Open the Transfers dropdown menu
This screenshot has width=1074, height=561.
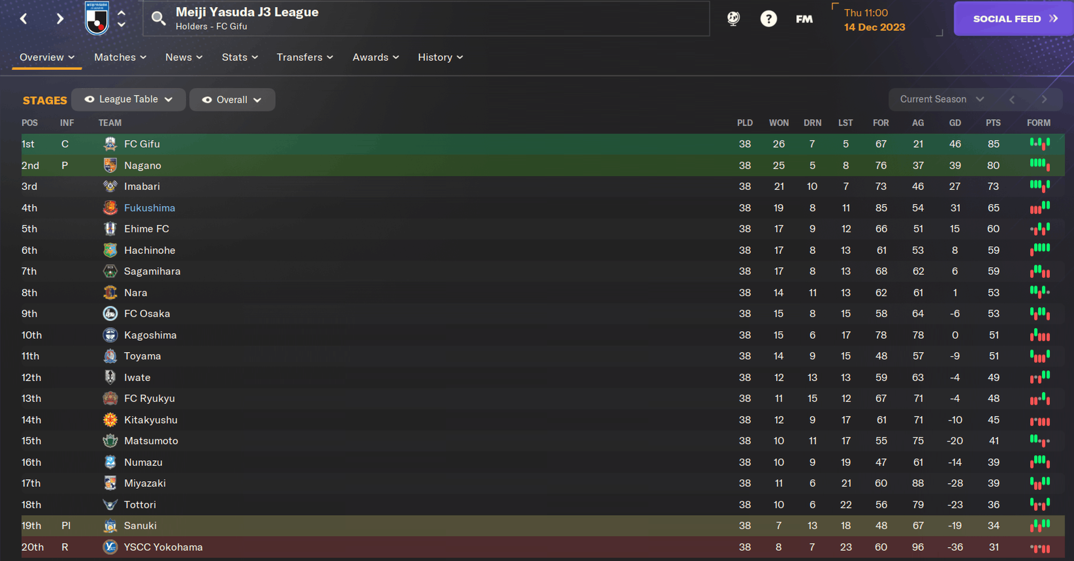tap(305, 58)
